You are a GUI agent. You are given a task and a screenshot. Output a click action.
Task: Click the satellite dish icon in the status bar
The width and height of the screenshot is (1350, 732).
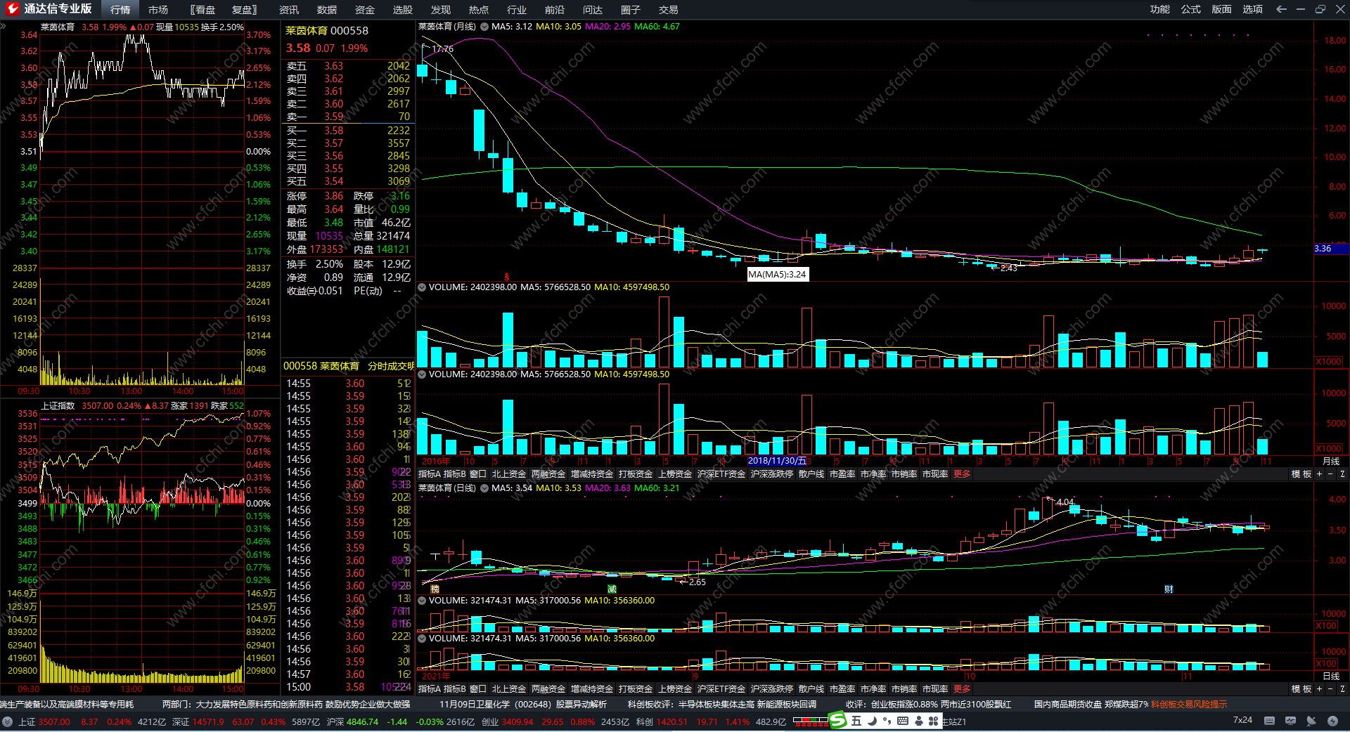[1311, 721]
